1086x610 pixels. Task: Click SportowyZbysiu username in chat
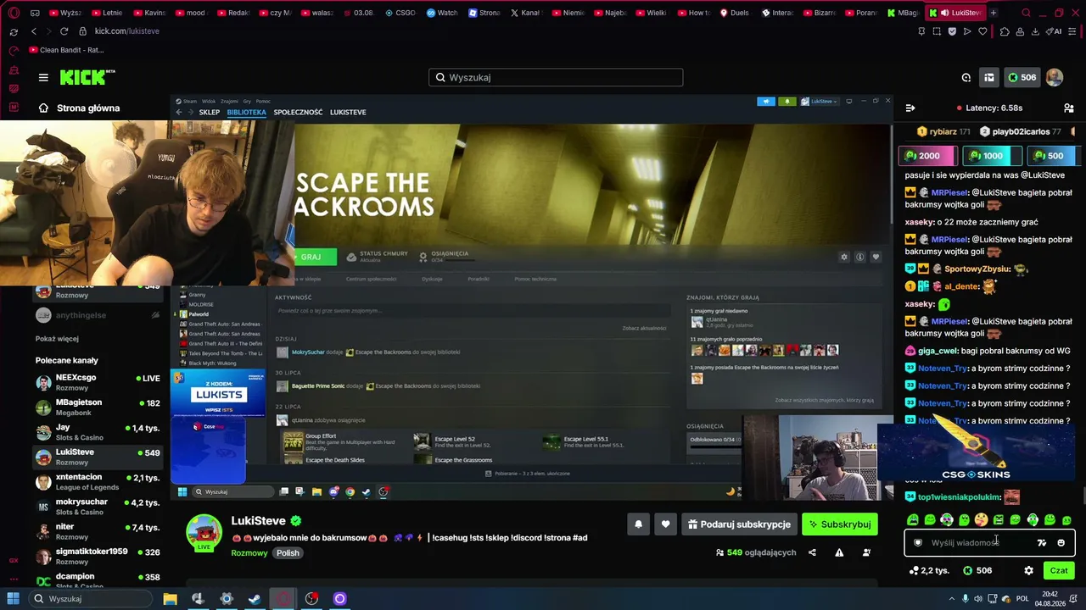(977, 269)
